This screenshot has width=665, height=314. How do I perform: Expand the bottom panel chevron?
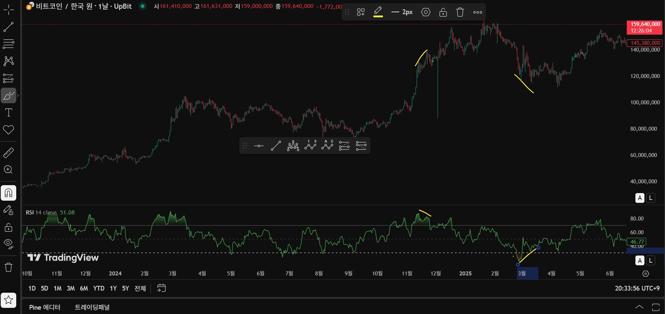(639, 307)
